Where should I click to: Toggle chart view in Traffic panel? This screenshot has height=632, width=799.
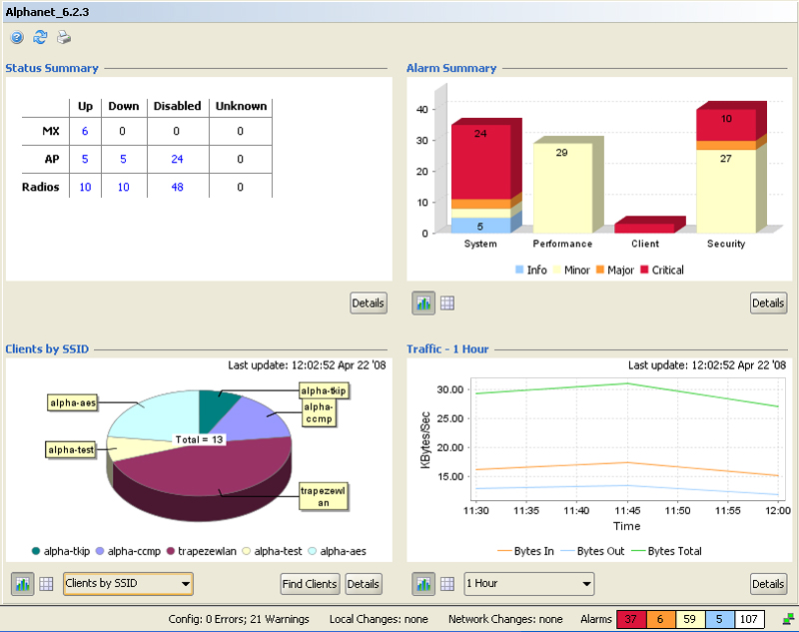423,584
